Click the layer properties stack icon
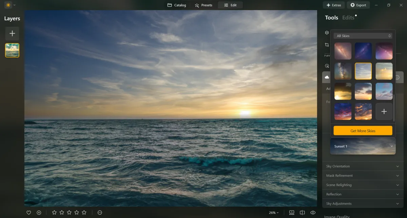407x218 pixels. (327, 33)
